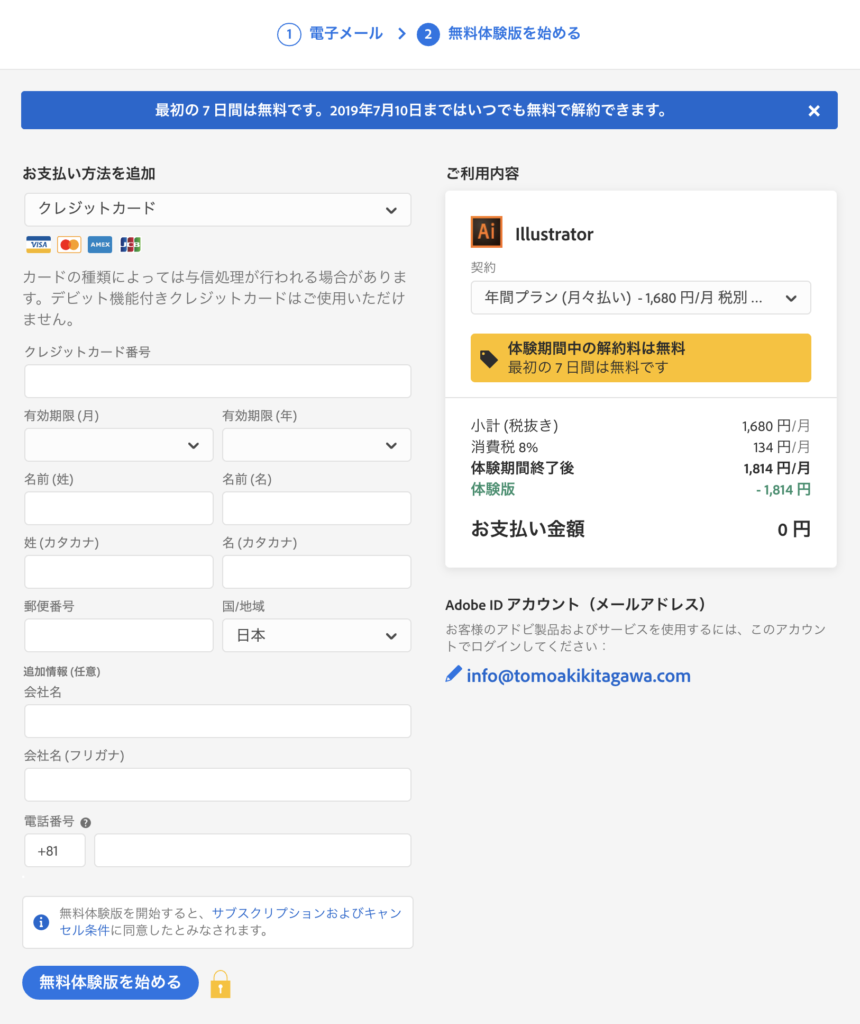Focus the 会社名 input field
This screenshot has height=1024, width=860.
point(218,721)
